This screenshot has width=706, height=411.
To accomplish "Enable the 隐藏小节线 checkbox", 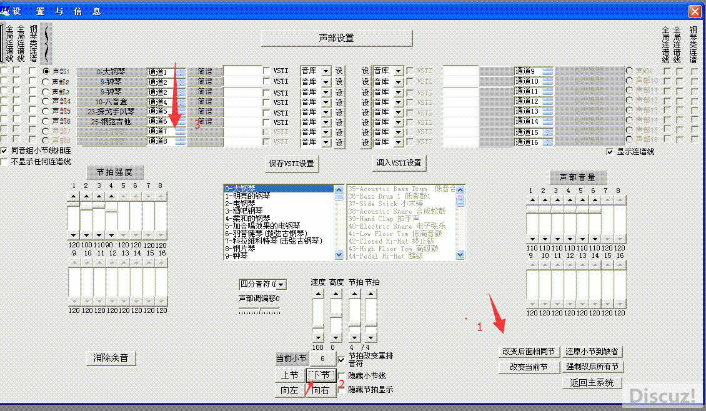I will (x=341, y=376).
